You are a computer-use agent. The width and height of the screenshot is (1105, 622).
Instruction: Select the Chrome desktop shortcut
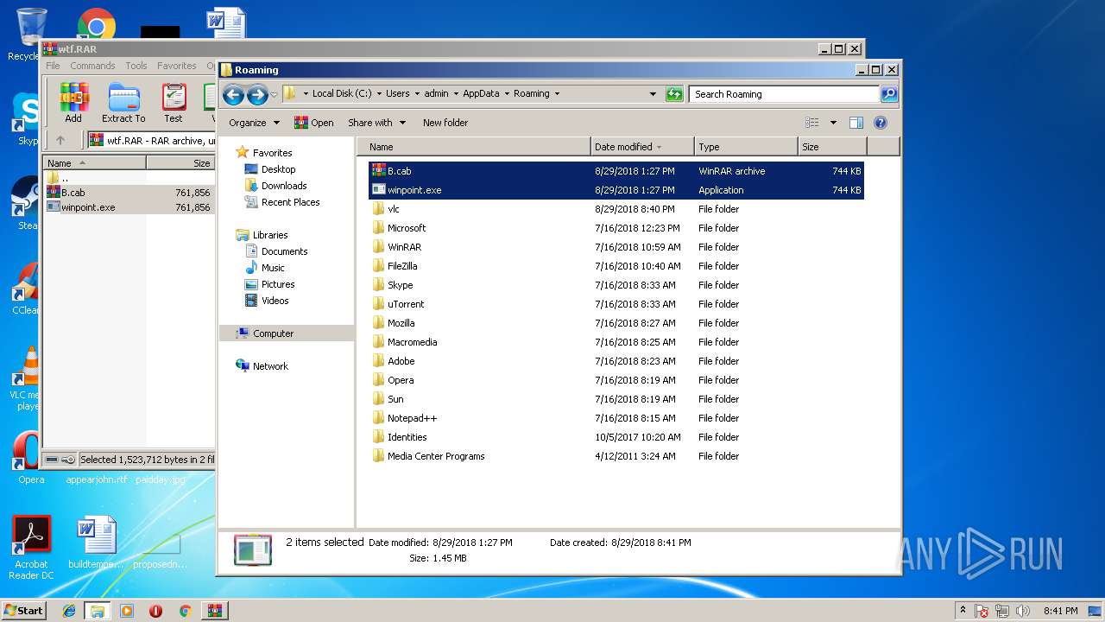coord(96,24)
